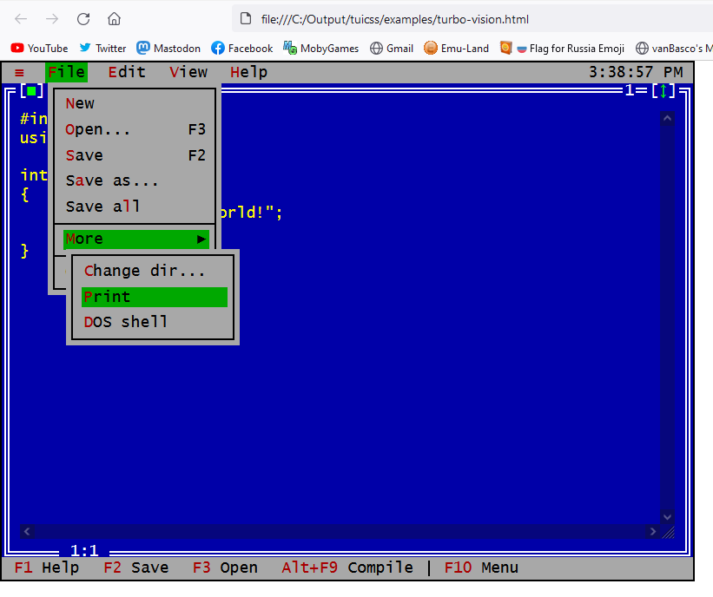This screenshot has width=713, height=597.
Task: Click F2 Save in the status bar
Action: [x=136, y=567]
